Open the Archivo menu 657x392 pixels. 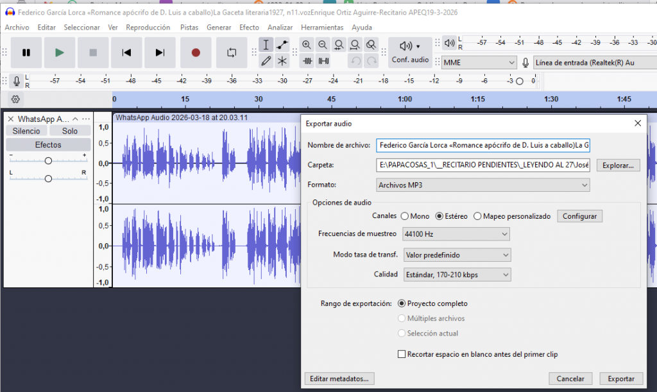(x=17, y=28)
